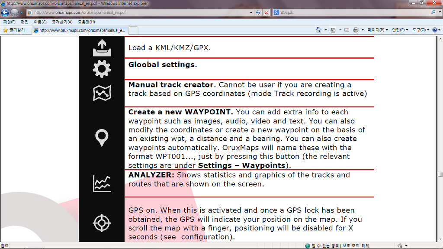This screenshot has height=249, width=443.
Task: Open the 즐겨찾기(A) menu
Action: pos(62,22)
